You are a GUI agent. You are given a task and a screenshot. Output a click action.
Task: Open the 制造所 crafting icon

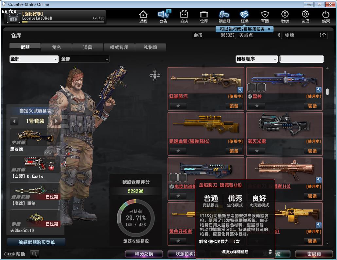pyautogui.click(x=224, y=17)
